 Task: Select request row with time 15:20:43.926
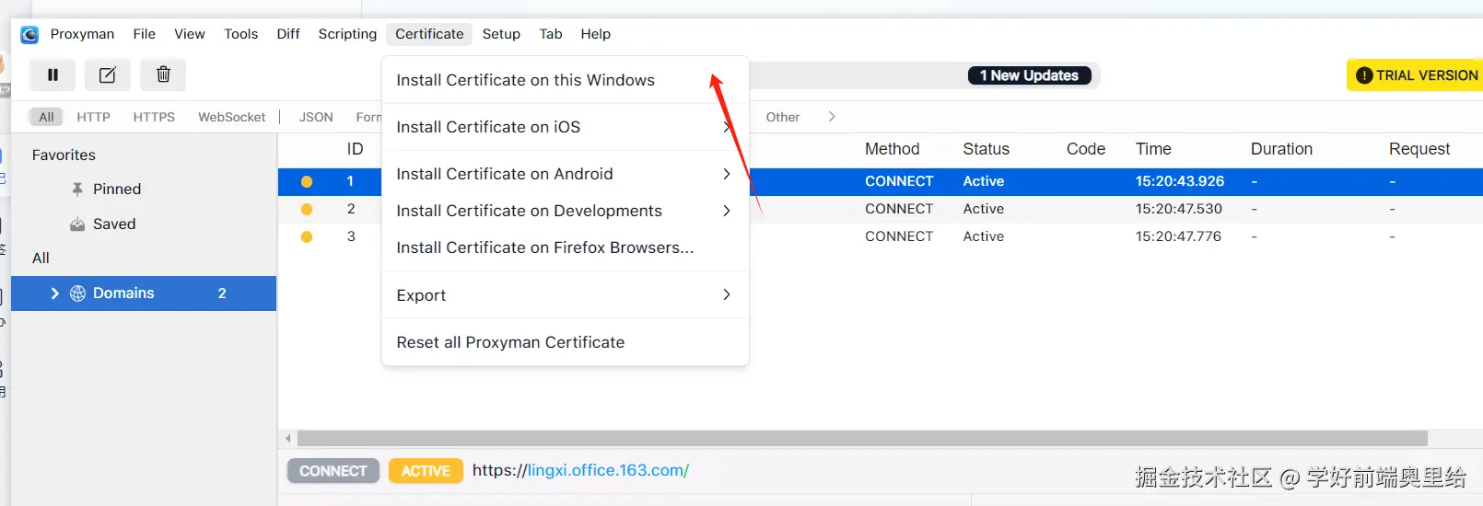[881, 181]
